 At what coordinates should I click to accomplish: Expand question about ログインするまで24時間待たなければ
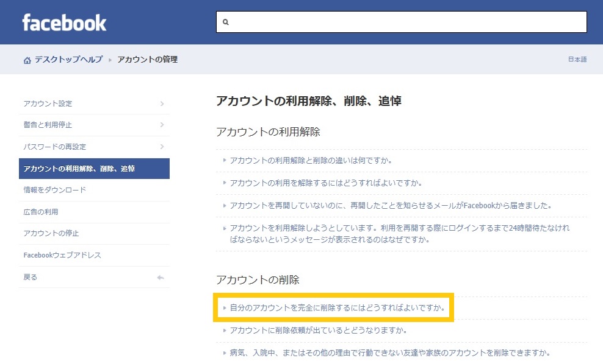click(x=400, y=234)
